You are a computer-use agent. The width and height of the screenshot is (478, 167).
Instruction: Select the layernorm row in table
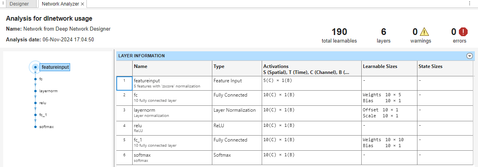171,113
